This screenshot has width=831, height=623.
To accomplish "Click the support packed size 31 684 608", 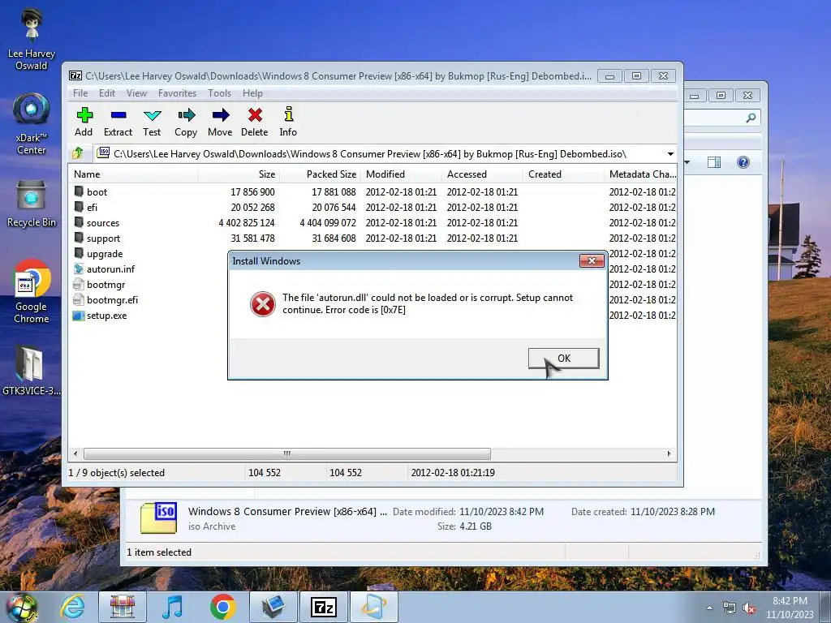I will coord(334,238).
